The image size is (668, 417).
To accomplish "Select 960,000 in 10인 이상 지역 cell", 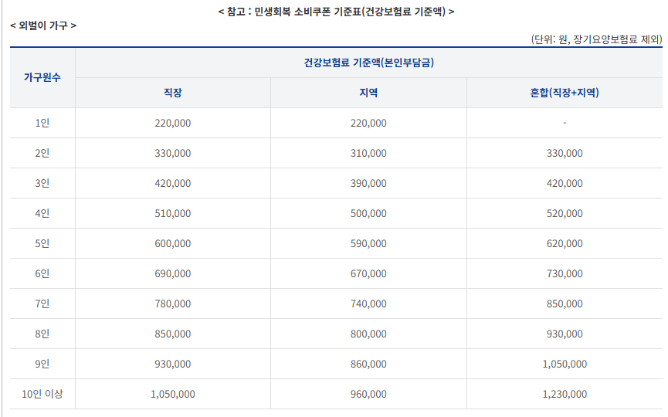I will [x=368, y=395].
